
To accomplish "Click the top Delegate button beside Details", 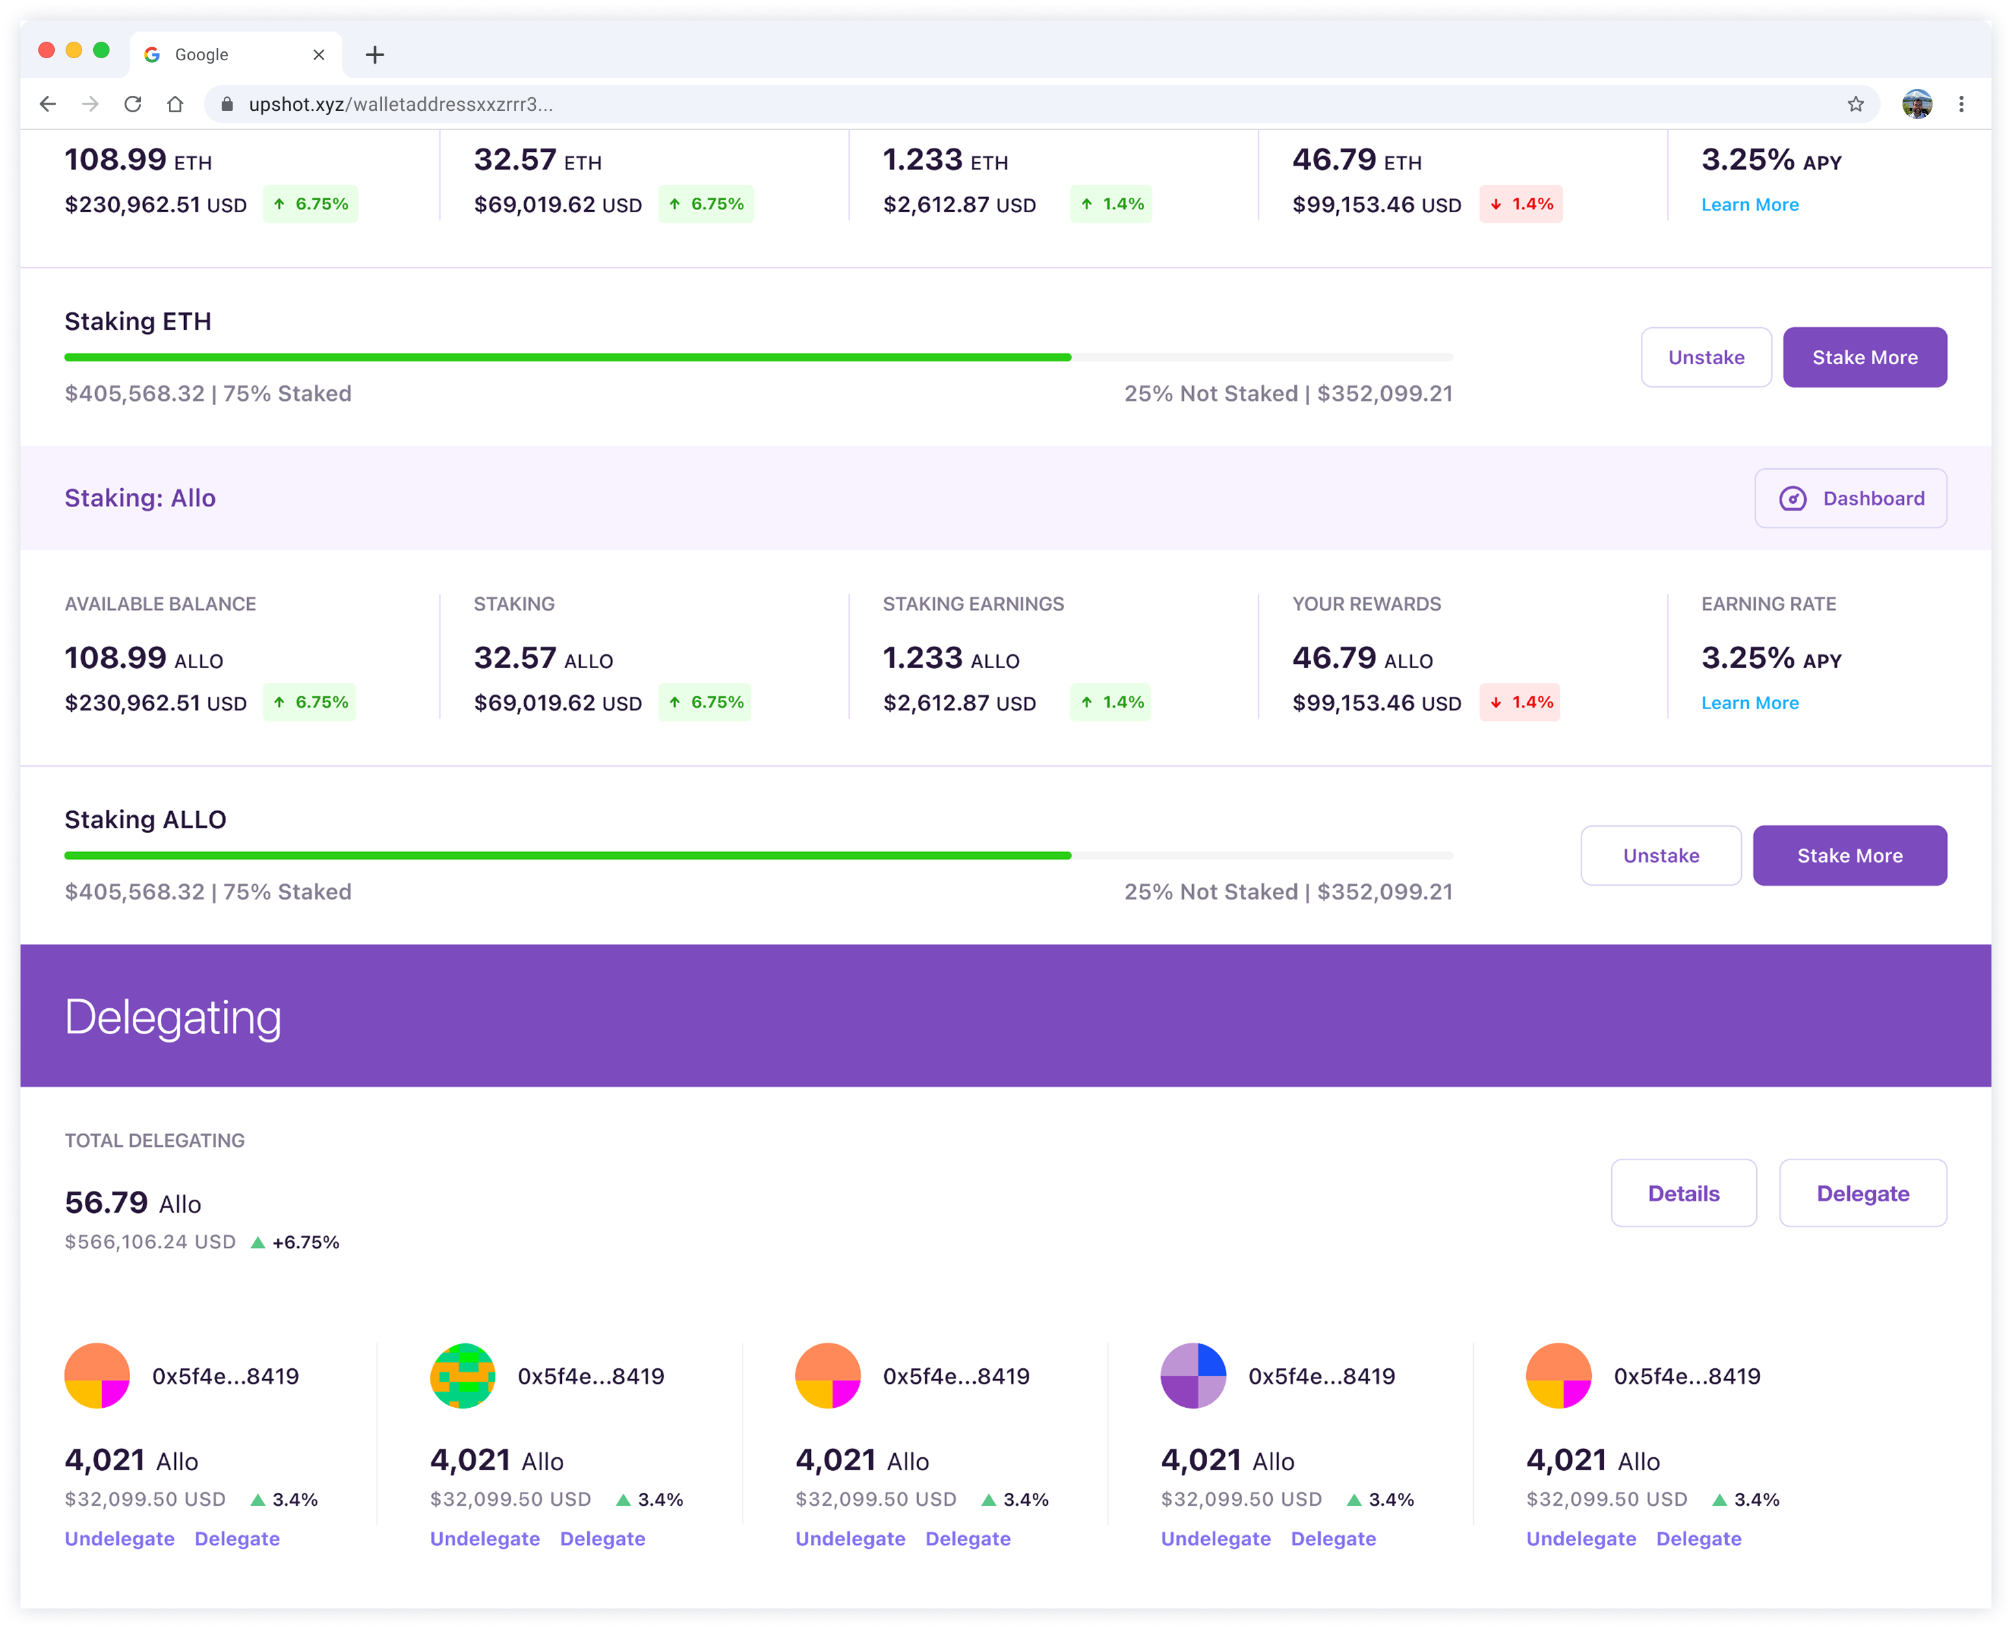I will 1862,1194.
